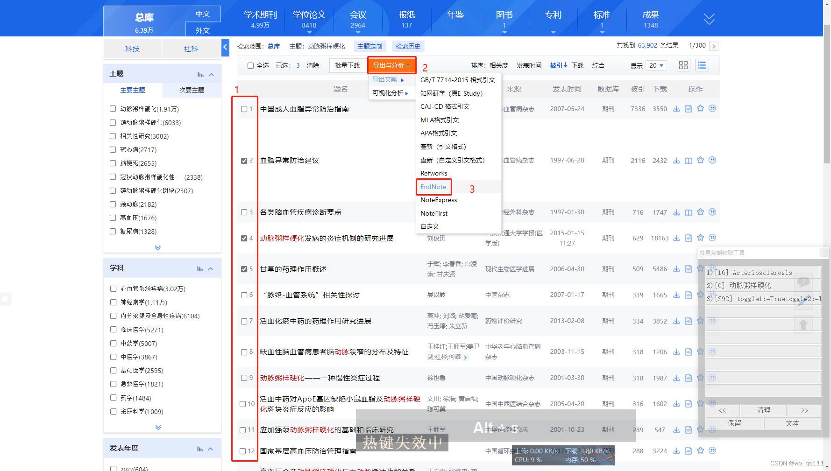Switch to grid detail view
This screenshot has height=471, width=831.
683,65
